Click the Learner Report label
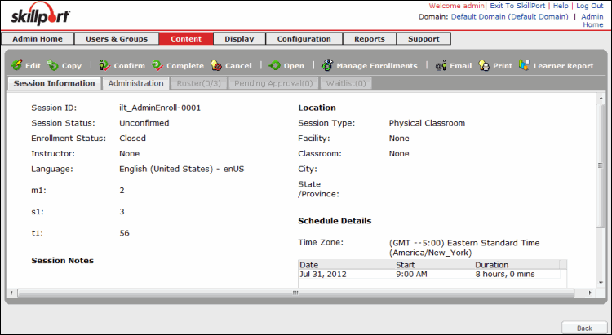Image resolution: width=612 pixels, height=335 pixels. click(x=563, y=66)
